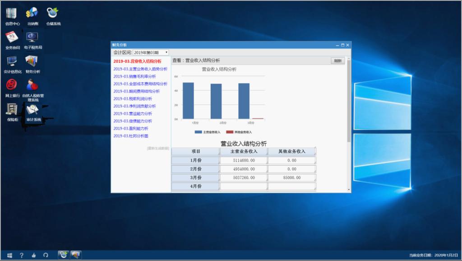The image size is (462, 261).
Task: Click the 刷新 refresh button
Action: click(338, 61)
